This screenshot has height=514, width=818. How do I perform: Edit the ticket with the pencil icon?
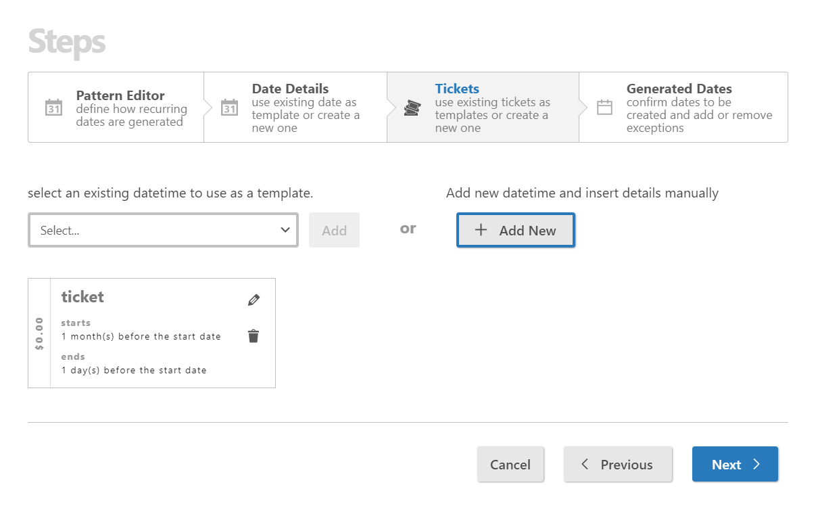click(x=254, y=300)
